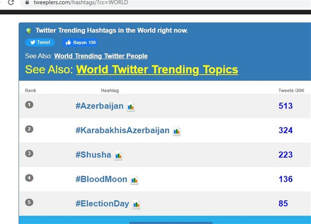Open the #KarabakhisAzerbaijan hashtag link
This screenshot has width=311, height=224.
click(x=122, y=130)
